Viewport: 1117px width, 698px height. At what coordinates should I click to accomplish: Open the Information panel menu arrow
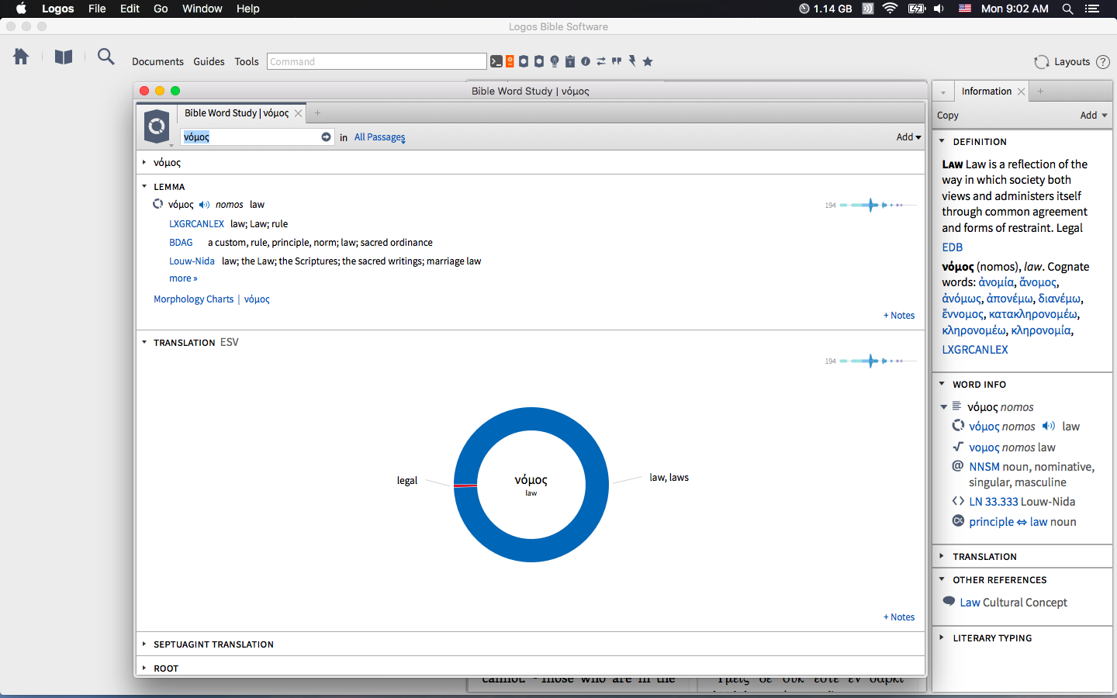coord(943,92)
